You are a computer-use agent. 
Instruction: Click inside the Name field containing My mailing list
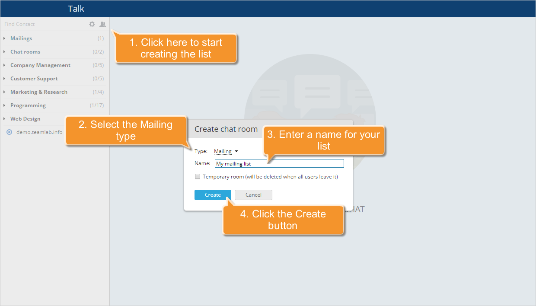click(x=279, y=163)
